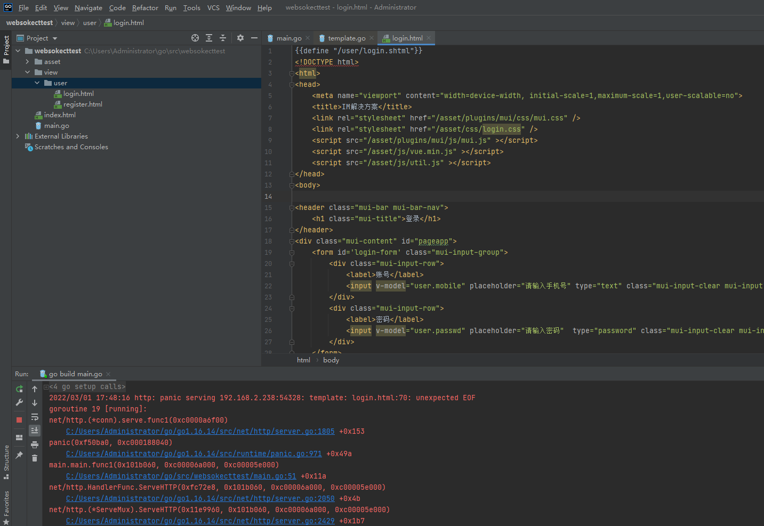The height and width of the screenshot is (526, 764).
Task: Collapse all in Project panel
Action: 223,38
